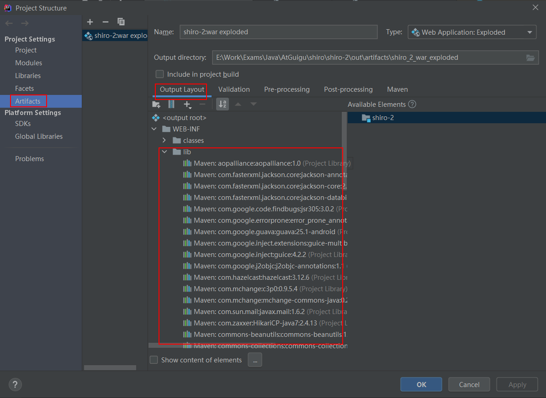The height and width of the screenshot is (398, 546).
Task: Navigate back with left arrow
Action: click(9, 23)
